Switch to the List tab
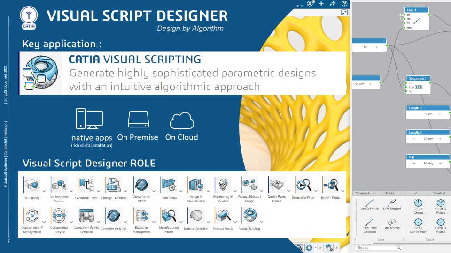451x253 pixels. coord(414,193)
